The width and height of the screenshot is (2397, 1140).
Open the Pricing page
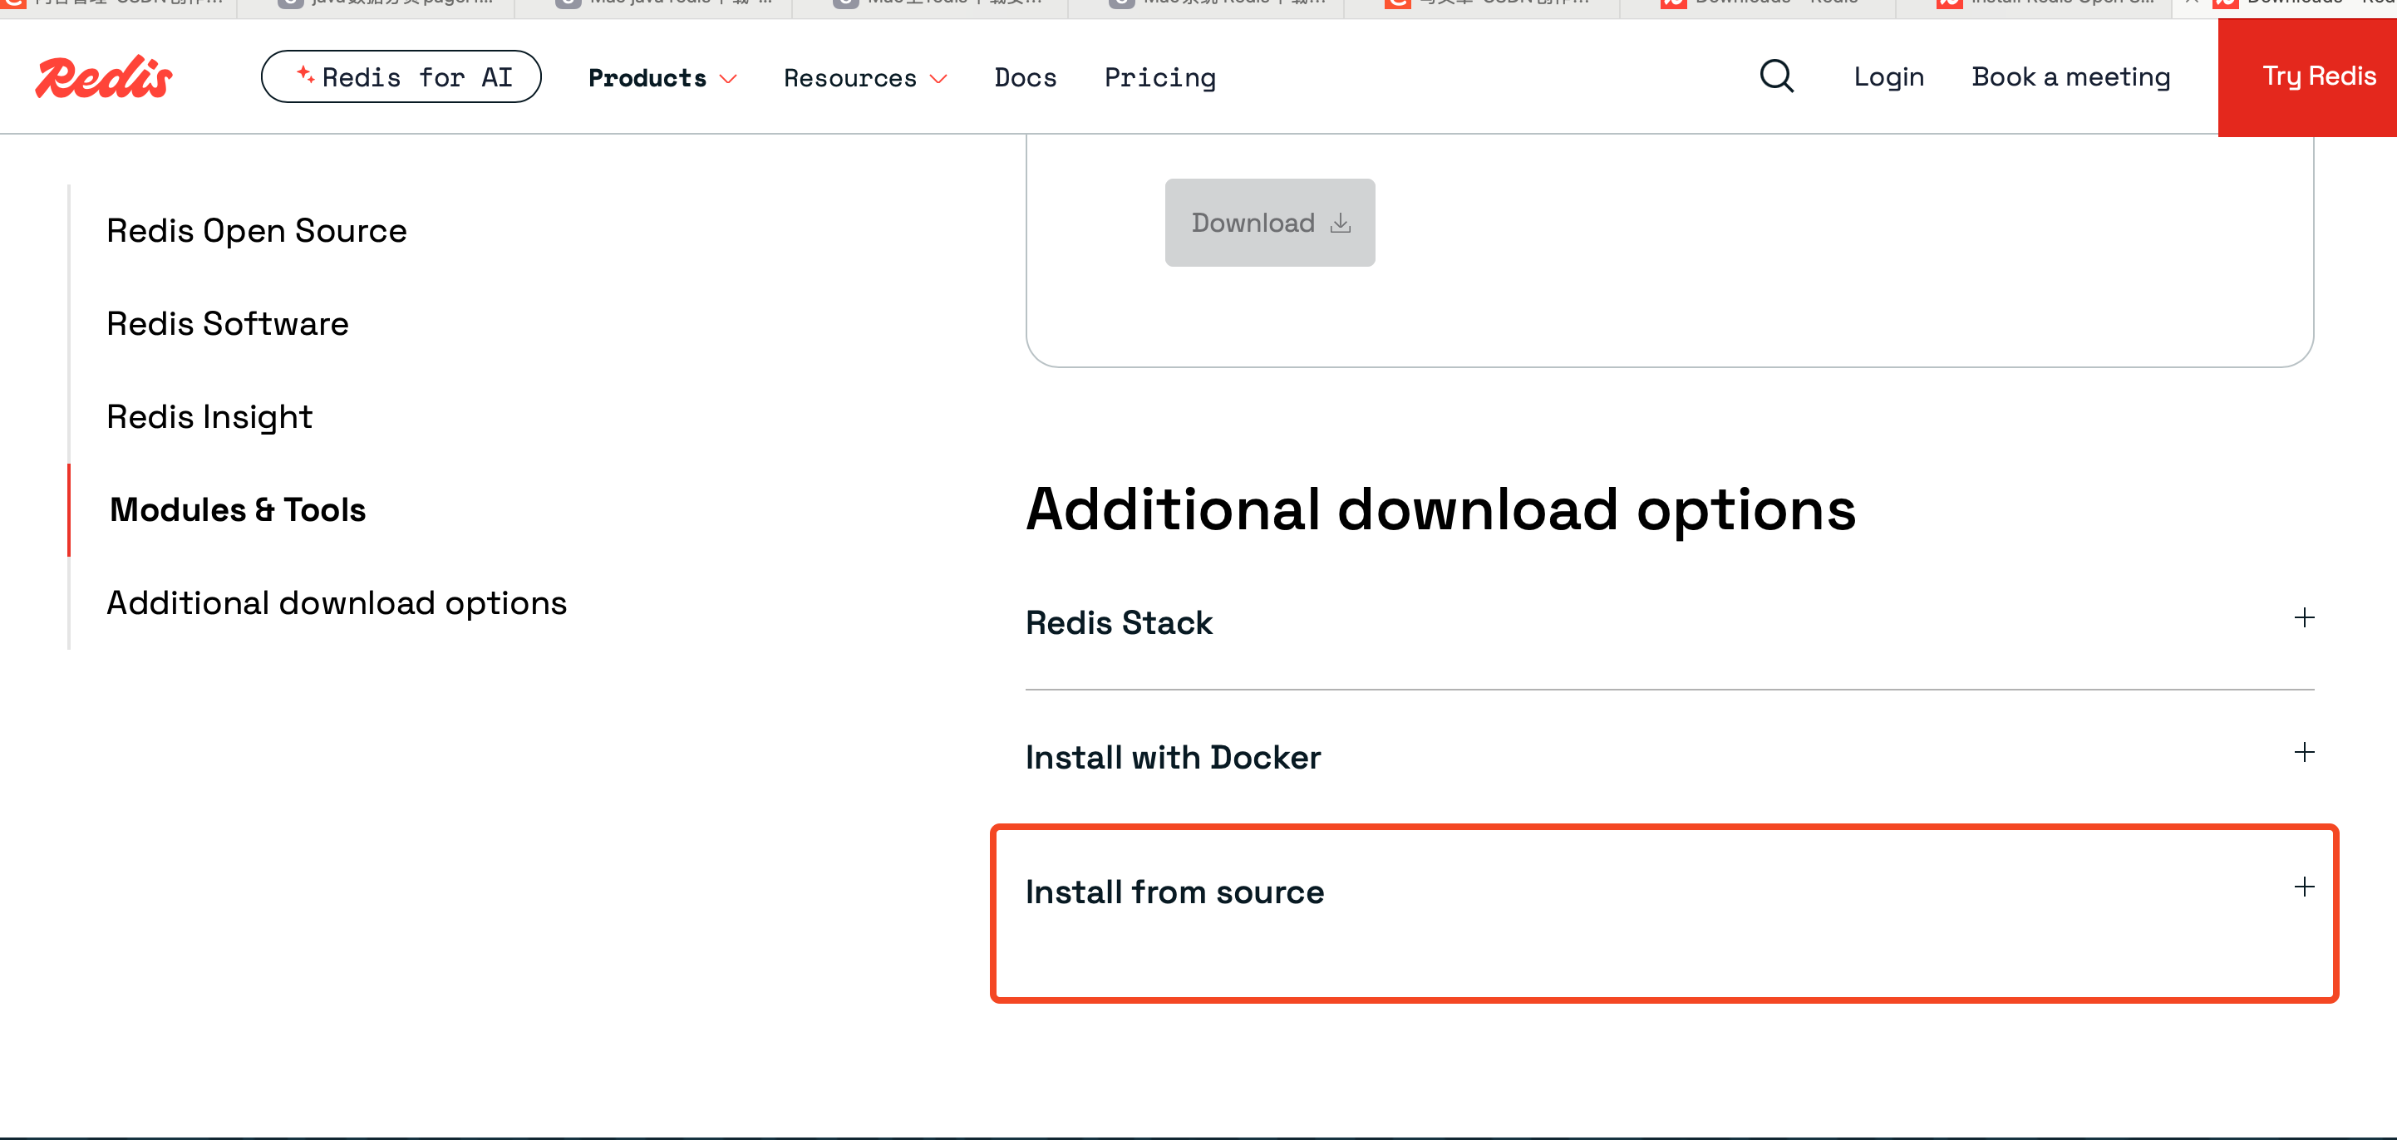click(1159, 78)
